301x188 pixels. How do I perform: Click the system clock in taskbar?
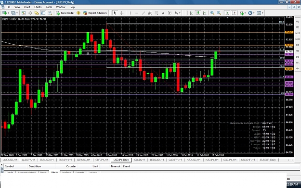(292, 184)
